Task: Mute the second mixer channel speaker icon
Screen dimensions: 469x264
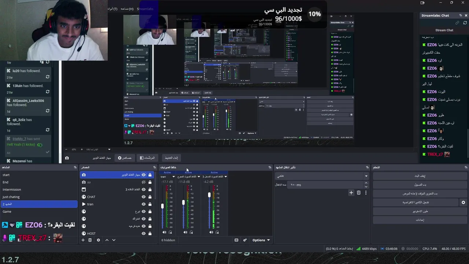Action: click(185, 232)
